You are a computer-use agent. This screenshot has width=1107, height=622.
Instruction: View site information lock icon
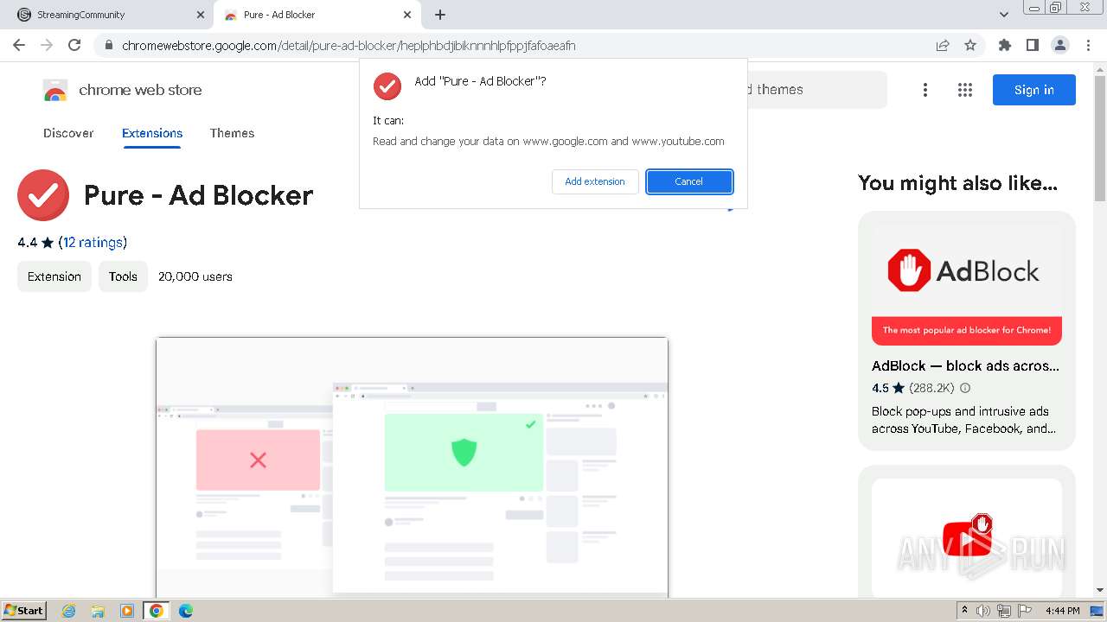click(x=109, y=46)
